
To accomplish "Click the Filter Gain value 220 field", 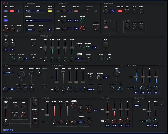I will point(12,89).
